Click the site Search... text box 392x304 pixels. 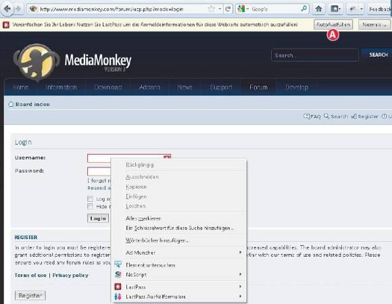point(315,55)
